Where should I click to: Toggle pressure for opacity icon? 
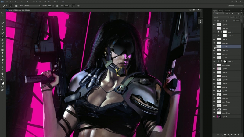point(57,6)
